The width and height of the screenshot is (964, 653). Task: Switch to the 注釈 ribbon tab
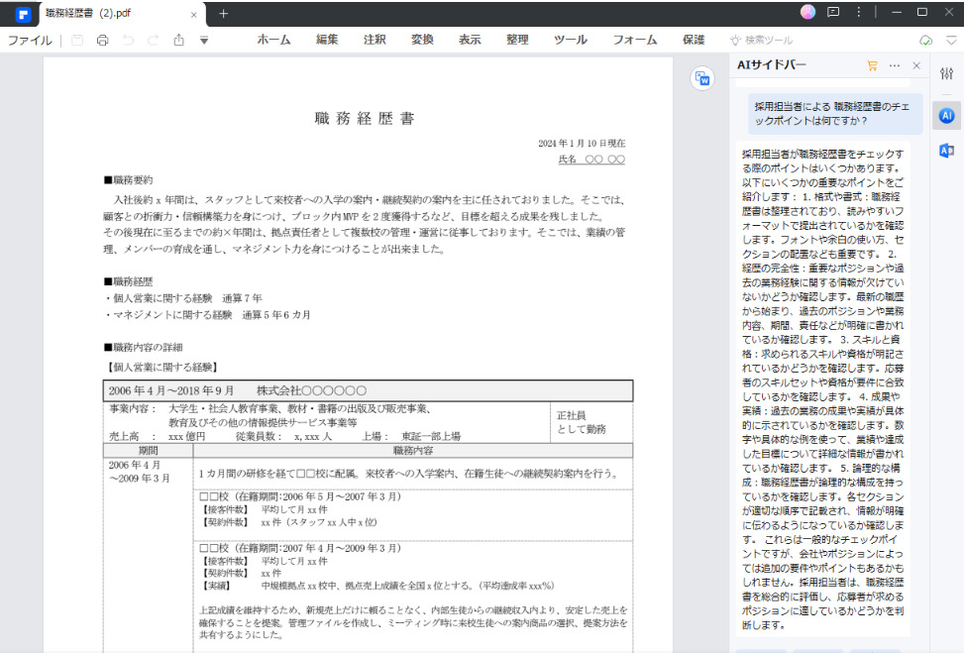click(375, 41)
